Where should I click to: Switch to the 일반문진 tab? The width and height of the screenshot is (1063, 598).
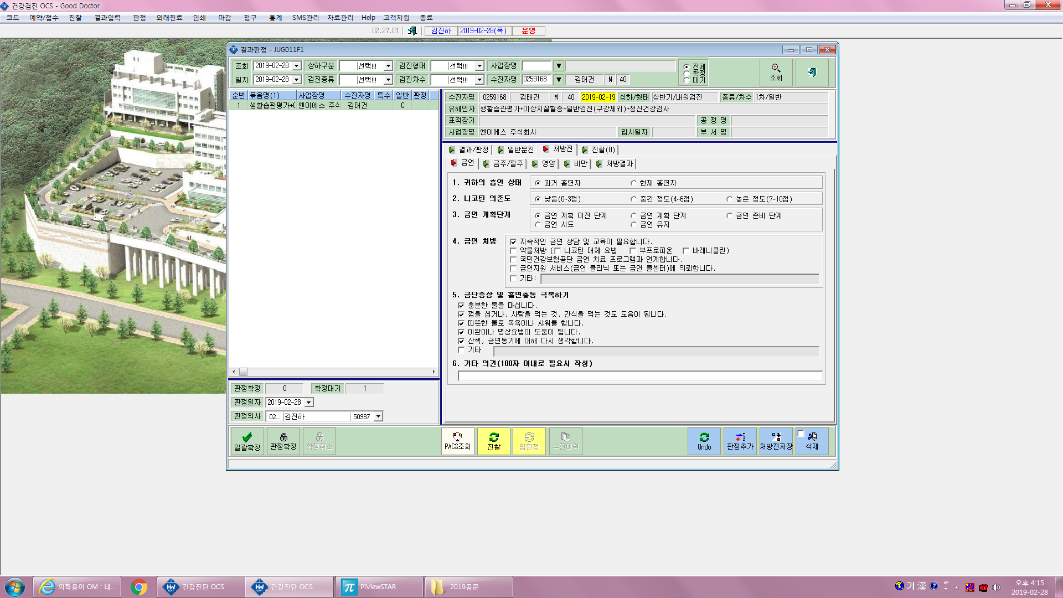pyautogui.click(x=515, y=149)
